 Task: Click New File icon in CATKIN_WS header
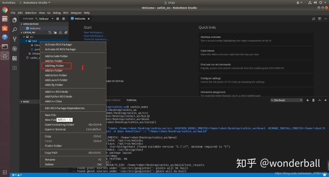[50, 32]
